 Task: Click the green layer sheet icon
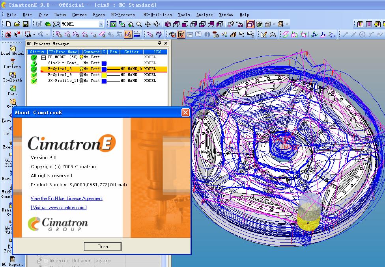[x=48, y=24]
